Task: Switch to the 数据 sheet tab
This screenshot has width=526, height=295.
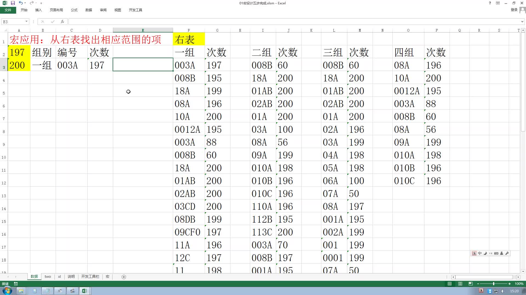Action: click(34, 276)
